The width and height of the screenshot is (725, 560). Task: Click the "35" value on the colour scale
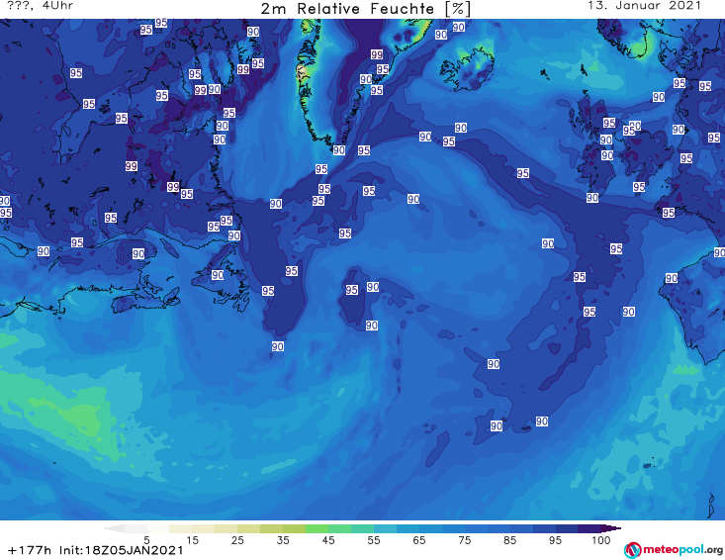(283, 540)
